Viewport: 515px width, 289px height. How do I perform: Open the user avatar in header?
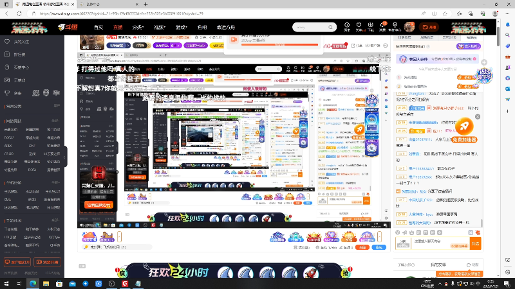click(x=409, y=27)
